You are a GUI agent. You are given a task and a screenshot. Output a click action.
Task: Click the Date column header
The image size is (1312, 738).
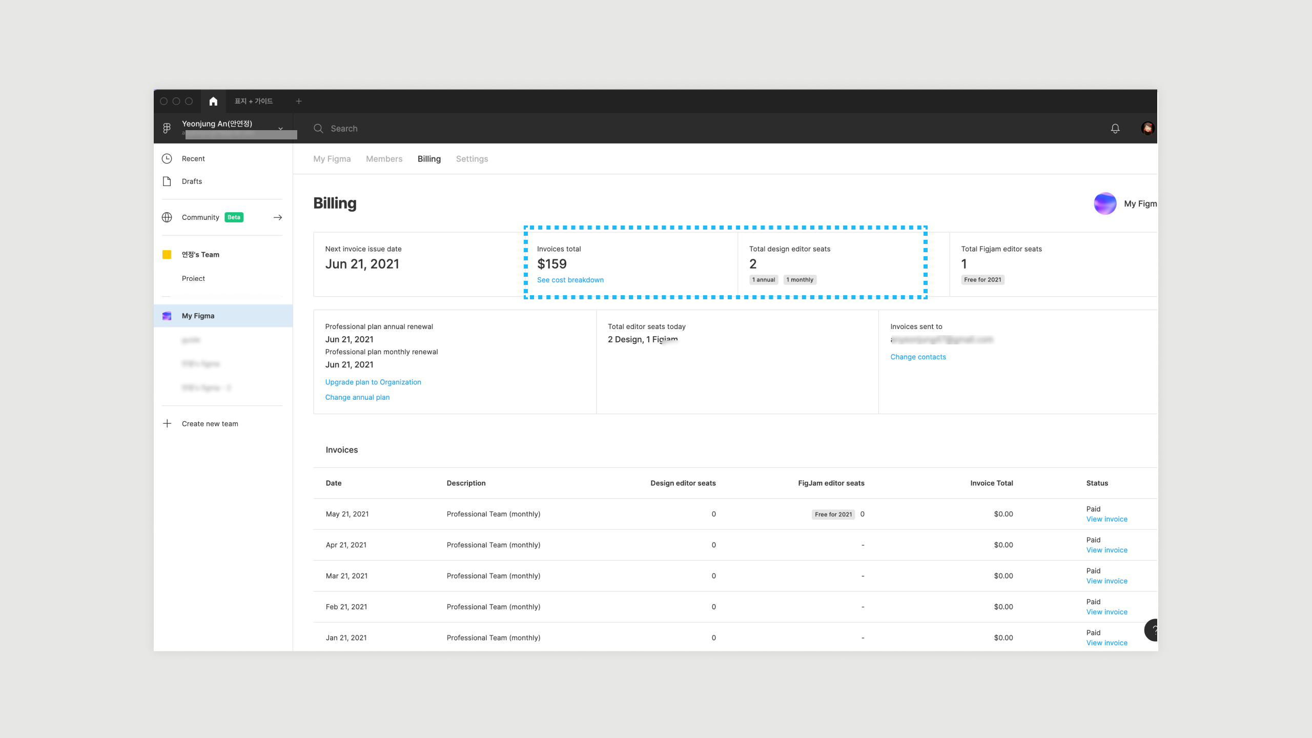click(334, 483)
